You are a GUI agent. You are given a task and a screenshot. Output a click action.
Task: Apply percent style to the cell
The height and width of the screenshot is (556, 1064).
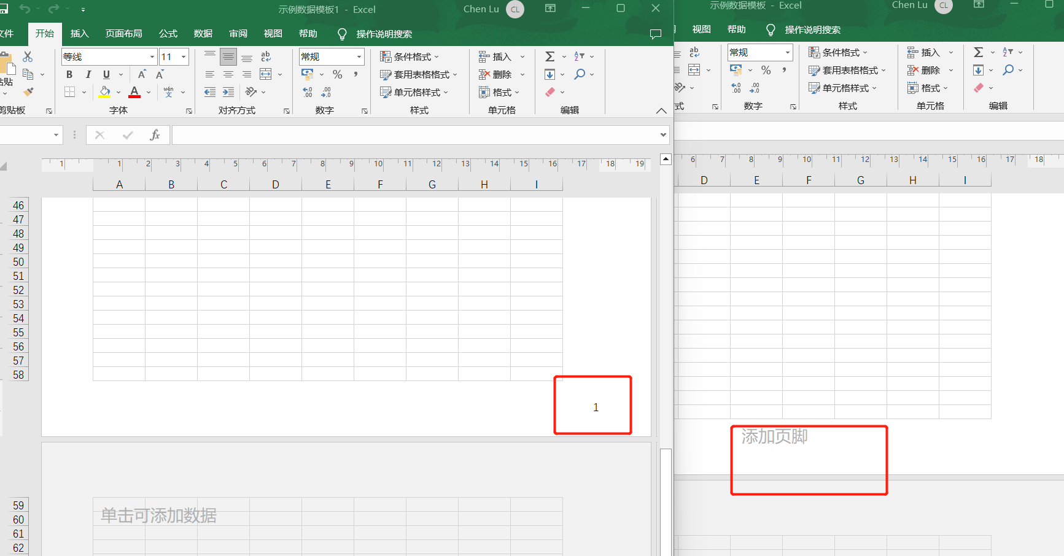click(x=337, y=74)
